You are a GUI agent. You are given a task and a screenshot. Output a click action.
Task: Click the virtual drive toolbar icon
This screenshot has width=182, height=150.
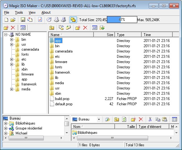[x=63, y=20]
